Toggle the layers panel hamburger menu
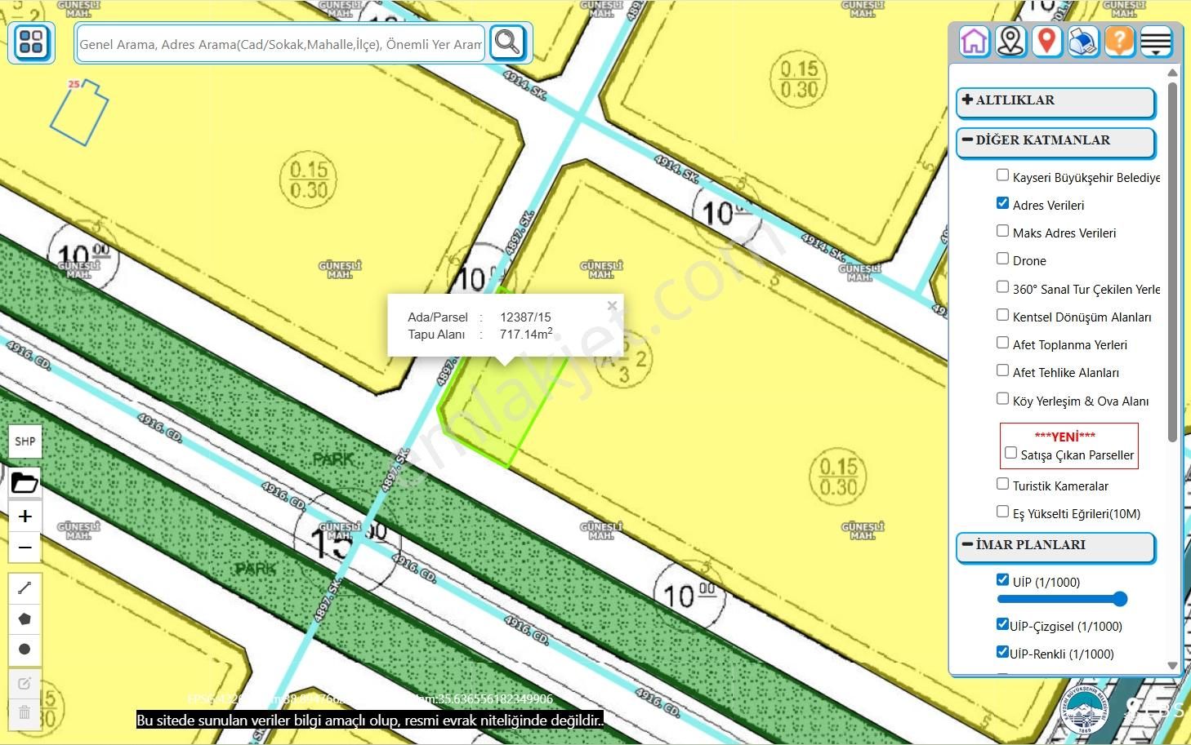 (x=1156, y=42)
